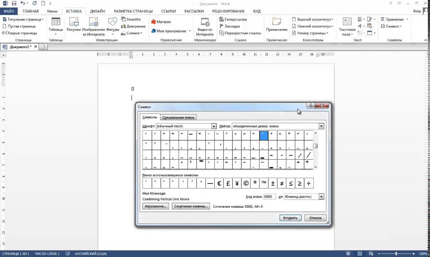The width and height of the screenshot is (430, 257).
Task: Click the Автозамена button
Action: pos(155,206)
